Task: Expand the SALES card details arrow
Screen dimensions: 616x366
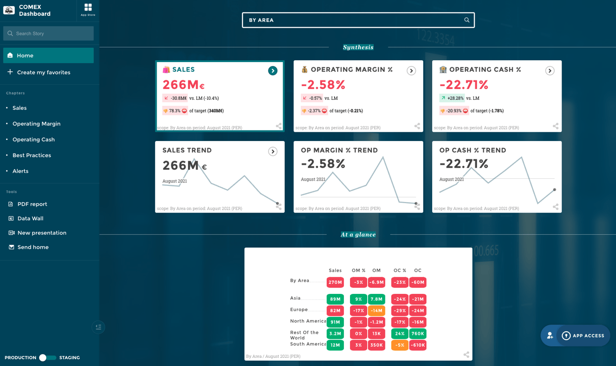Action: click(273, 70)
